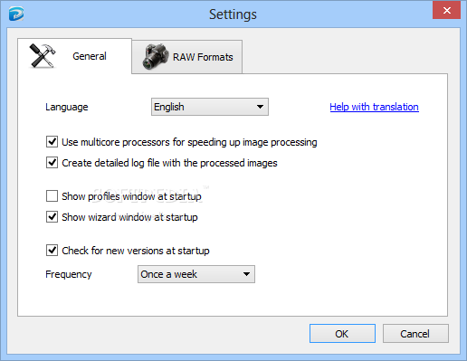Confirm settings with the OK button
The width and height of the screenshot is (467, 361).
(342, 334)
